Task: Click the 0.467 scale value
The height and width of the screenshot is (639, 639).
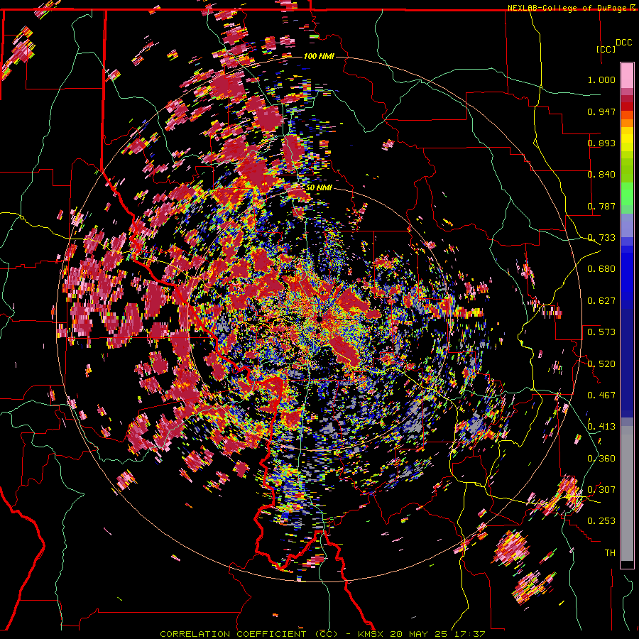Action: pos(601,395)
